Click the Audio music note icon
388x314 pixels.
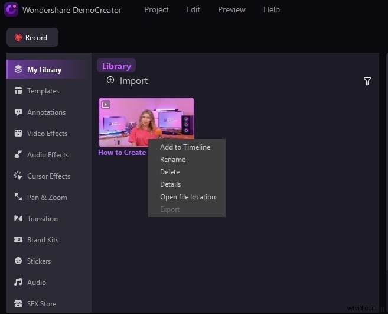[18, 282]
